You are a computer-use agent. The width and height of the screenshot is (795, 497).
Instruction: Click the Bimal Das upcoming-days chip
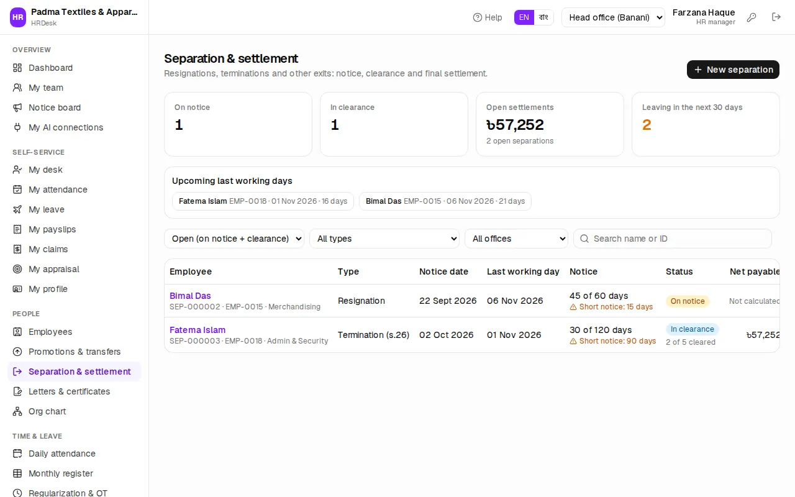445,201
